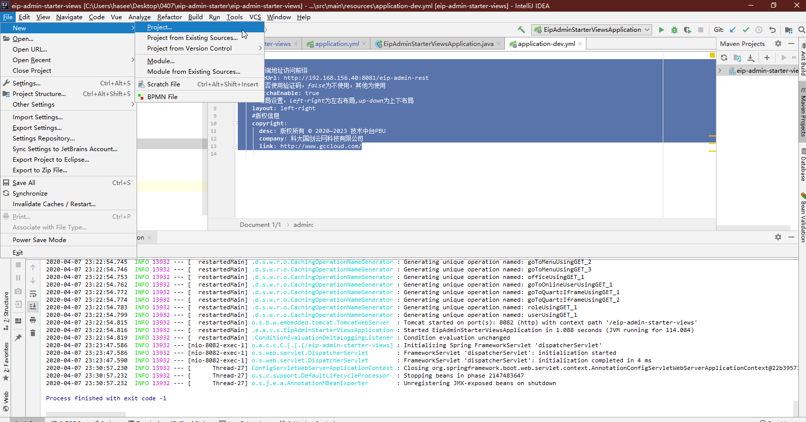Click the http://www.gccloud.com/ link text
Image resolution: width=806 pixels, height=422 pixels.
[x=321, y=146]
